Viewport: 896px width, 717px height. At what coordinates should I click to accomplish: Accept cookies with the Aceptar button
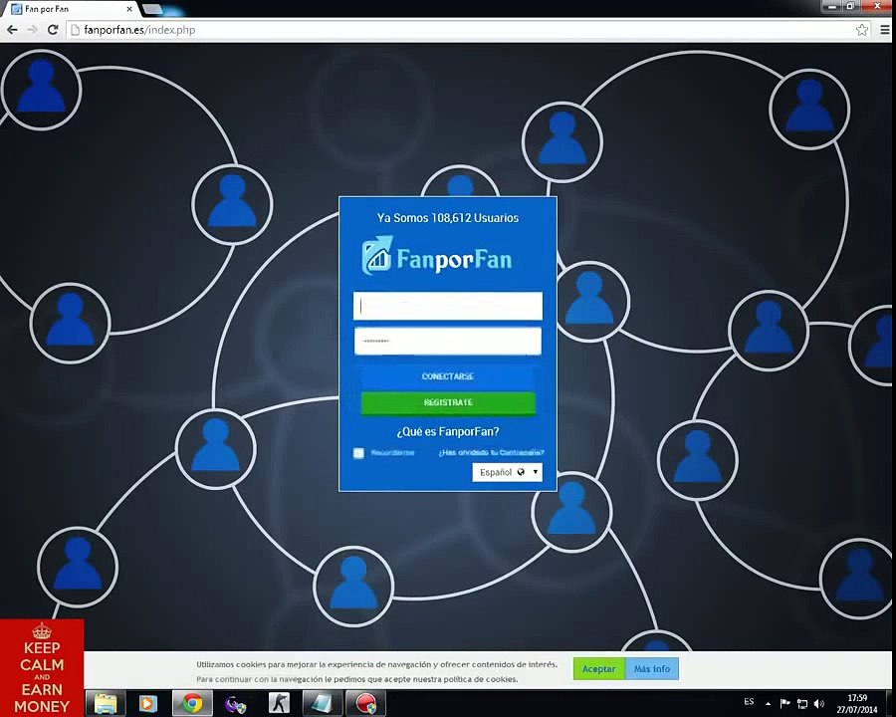pos(599,669)
